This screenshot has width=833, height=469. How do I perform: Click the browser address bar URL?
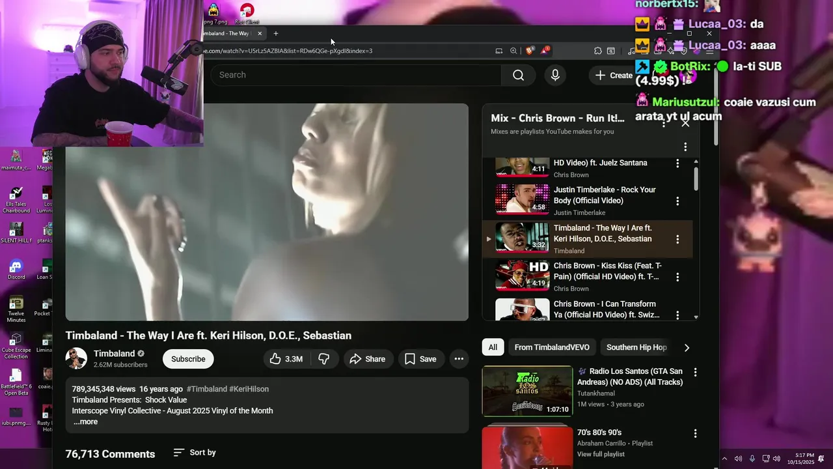pos(288,51)
